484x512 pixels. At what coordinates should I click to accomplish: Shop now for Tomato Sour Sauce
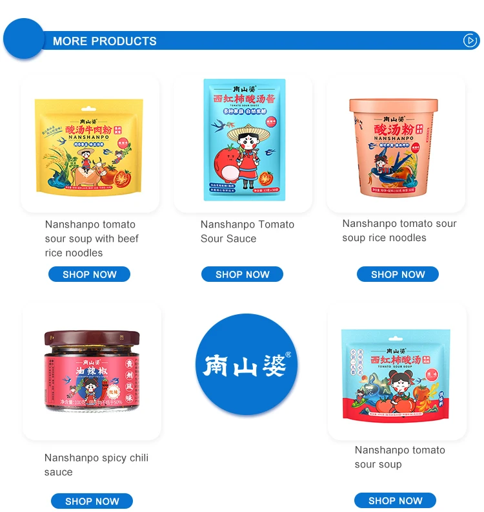(242, 274)
